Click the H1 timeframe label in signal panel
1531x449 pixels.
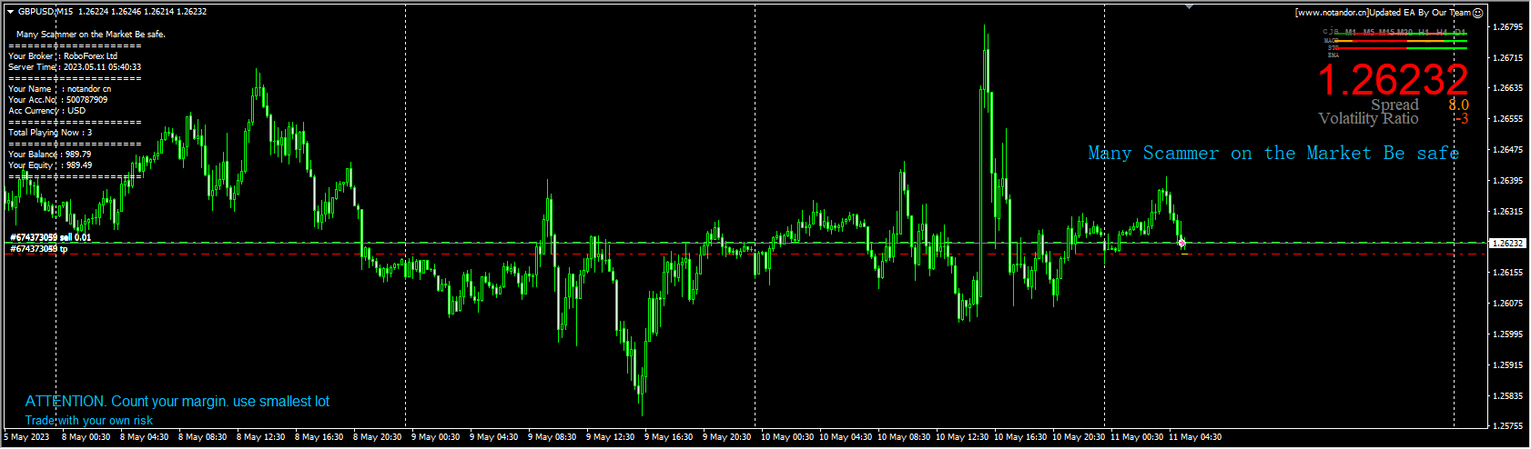pyautogui.click(x=1425, y=32)
